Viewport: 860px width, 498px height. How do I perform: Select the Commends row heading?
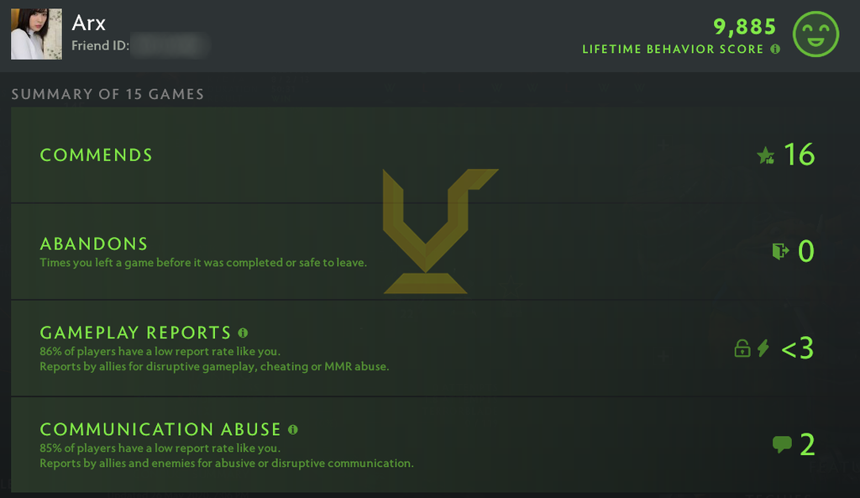(x=96, y=155)
